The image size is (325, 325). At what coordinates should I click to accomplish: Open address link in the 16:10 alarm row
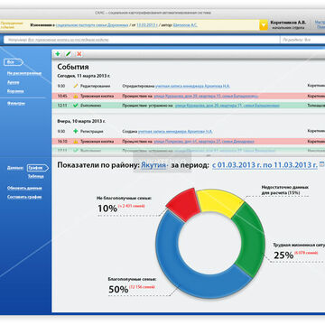pyautogui.click(x=204, y=141)
